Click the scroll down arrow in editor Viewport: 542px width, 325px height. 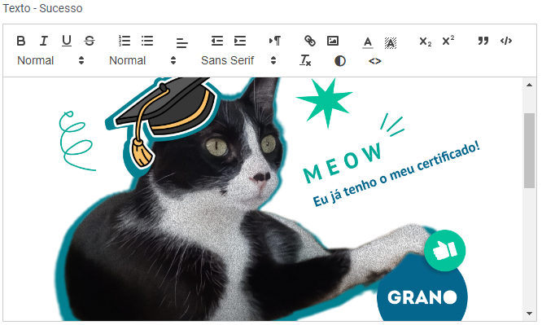click(x=529, y=314)
